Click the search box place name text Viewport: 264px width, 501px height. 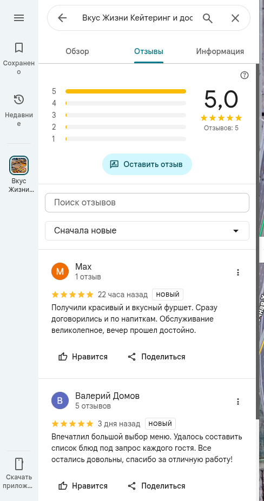pos(137,18)
